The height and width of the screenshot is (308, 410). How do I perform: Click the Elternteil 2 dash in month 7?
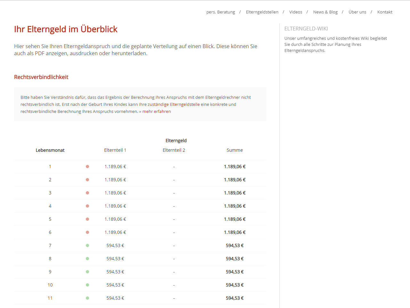pyautogui.click(x=174, y=246)
